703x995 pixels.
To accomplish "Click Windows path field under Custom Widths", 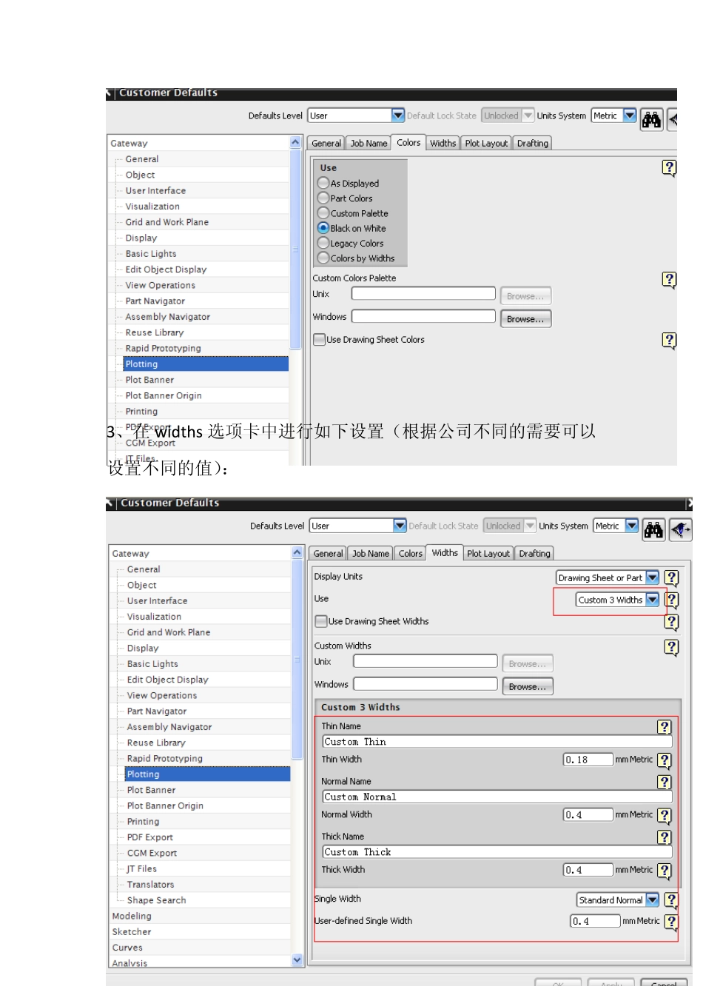I will point(425,684).
